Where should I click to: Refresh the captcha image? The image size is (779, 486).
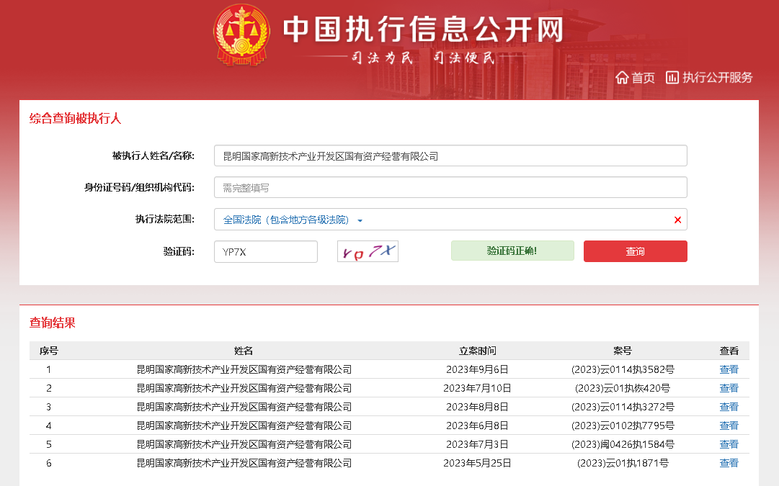click(368, 251)
